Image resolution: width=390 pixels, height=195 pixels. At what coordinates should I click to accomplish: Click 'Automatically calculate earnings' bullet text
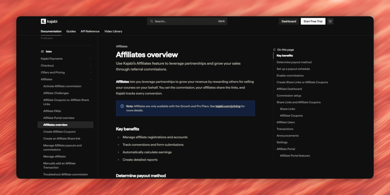tap(147, 152)
